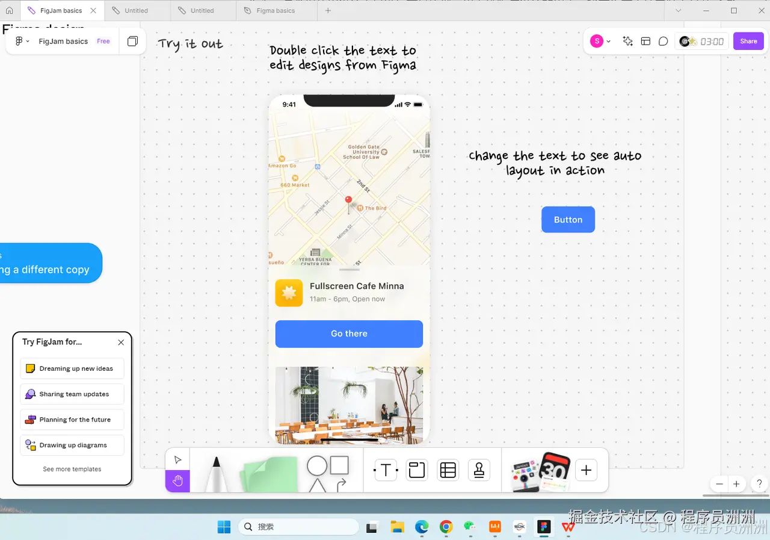The height and width of the screenshot is (540, 770).
Task: Click the Free plan badge
Action: tap(103, 41)
